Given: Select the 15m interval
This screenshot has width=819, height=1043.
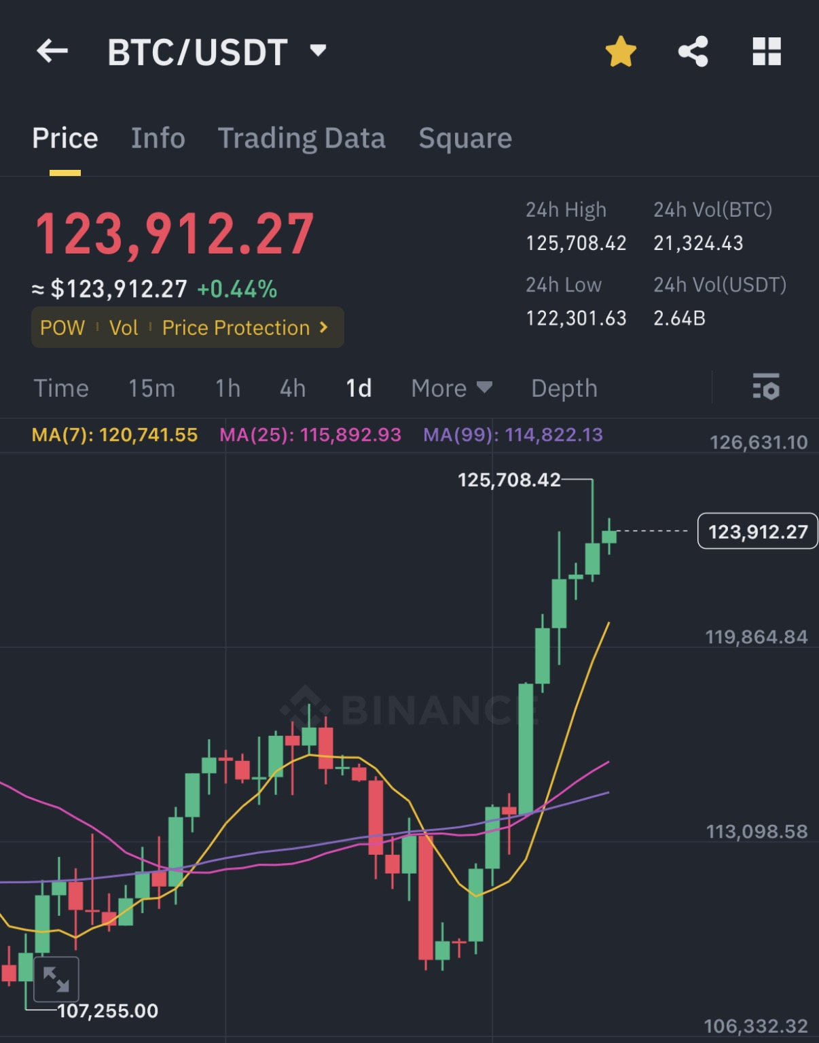Looking at the screenshot, I should (152, 388).
